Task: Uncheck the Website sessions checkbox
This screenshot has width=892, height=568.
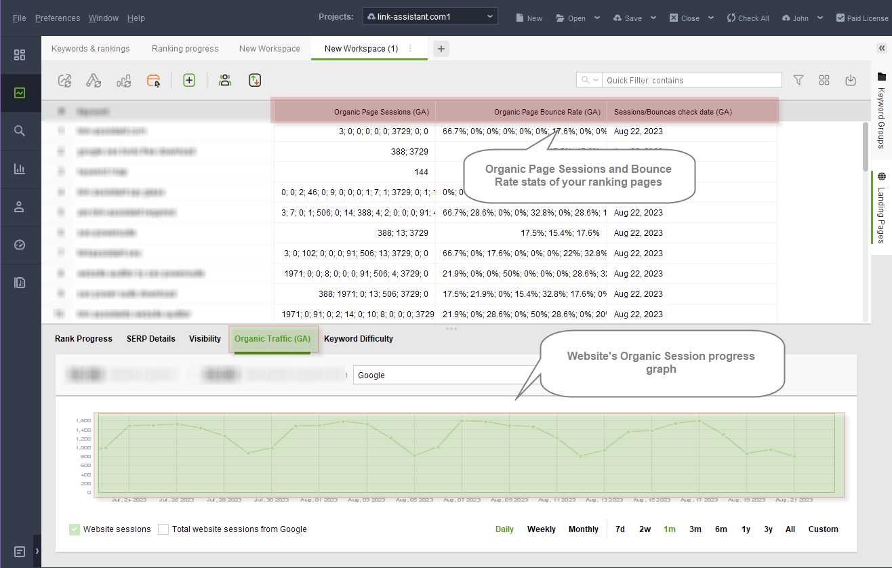Action: coord(75,529)
